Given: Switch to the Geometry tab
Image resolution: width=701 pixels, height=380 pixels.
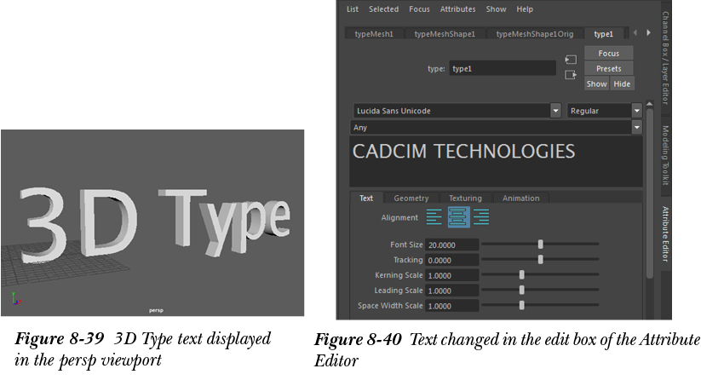Looking at the screenshot, I should point(411,199).
